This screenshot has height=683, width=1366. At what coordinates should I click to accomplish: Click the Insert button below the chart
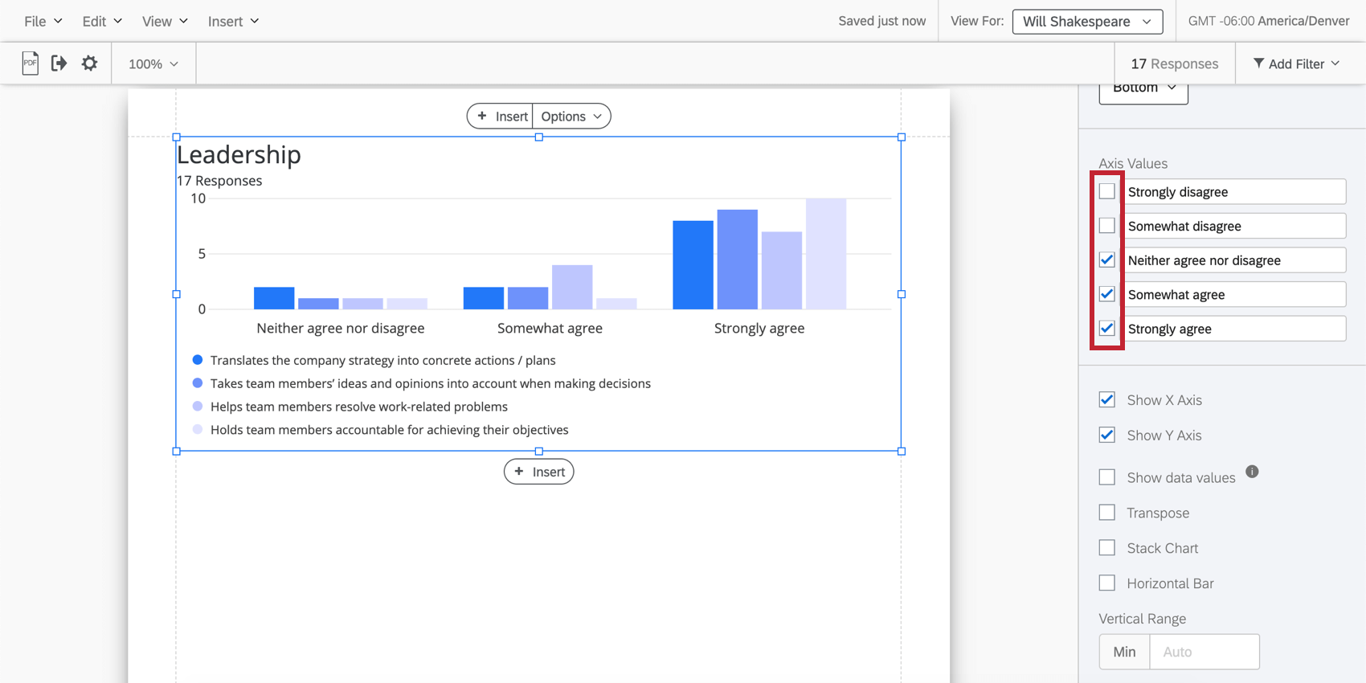(x=539, y=472)
